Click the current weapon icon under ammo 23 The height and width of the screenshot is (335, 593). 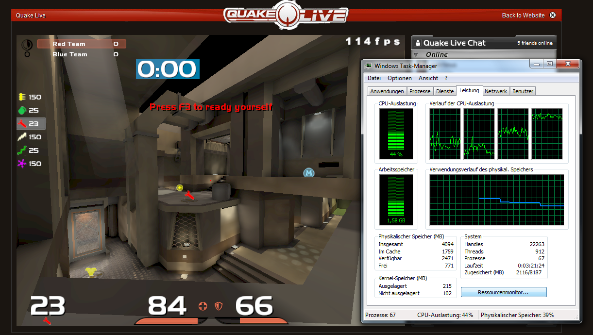pyautogui.click(x=46, y=321)
